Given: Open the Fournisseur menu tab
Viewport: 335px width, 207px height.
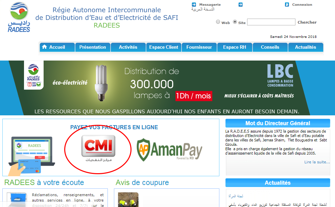Looking at the screenshot, I should [199, 47].
